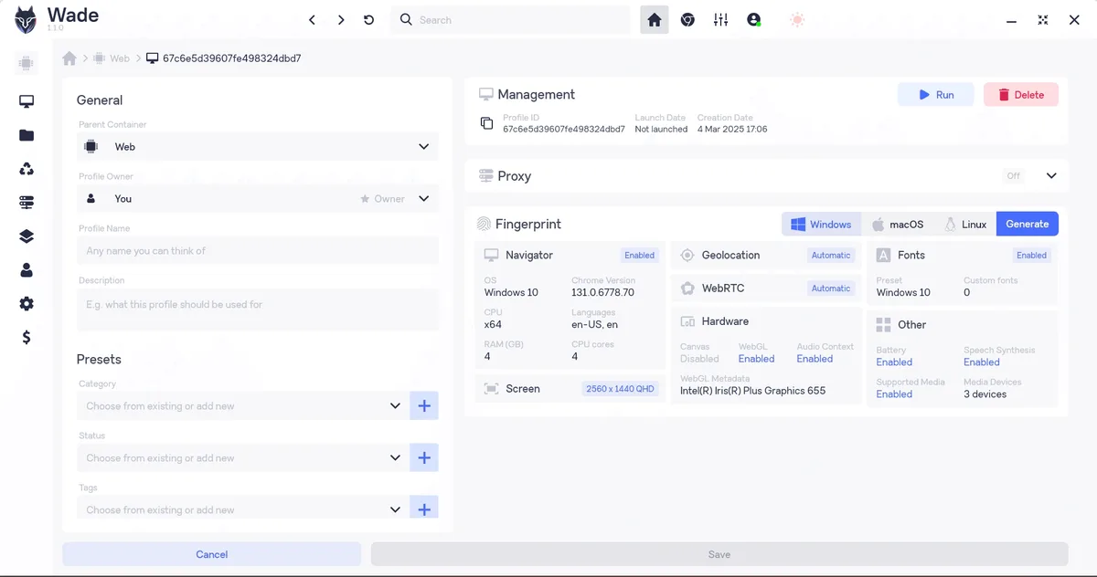Click the Cancel button
1097x577 pixels.
[x=212, y=554]
